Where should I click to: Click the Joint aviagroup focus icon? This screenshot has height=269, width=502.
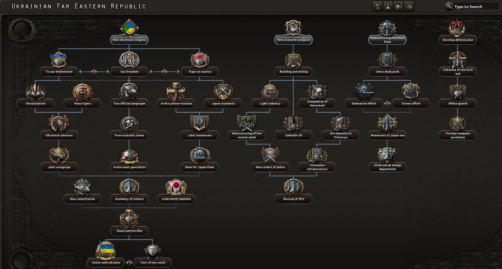(59, 155)
